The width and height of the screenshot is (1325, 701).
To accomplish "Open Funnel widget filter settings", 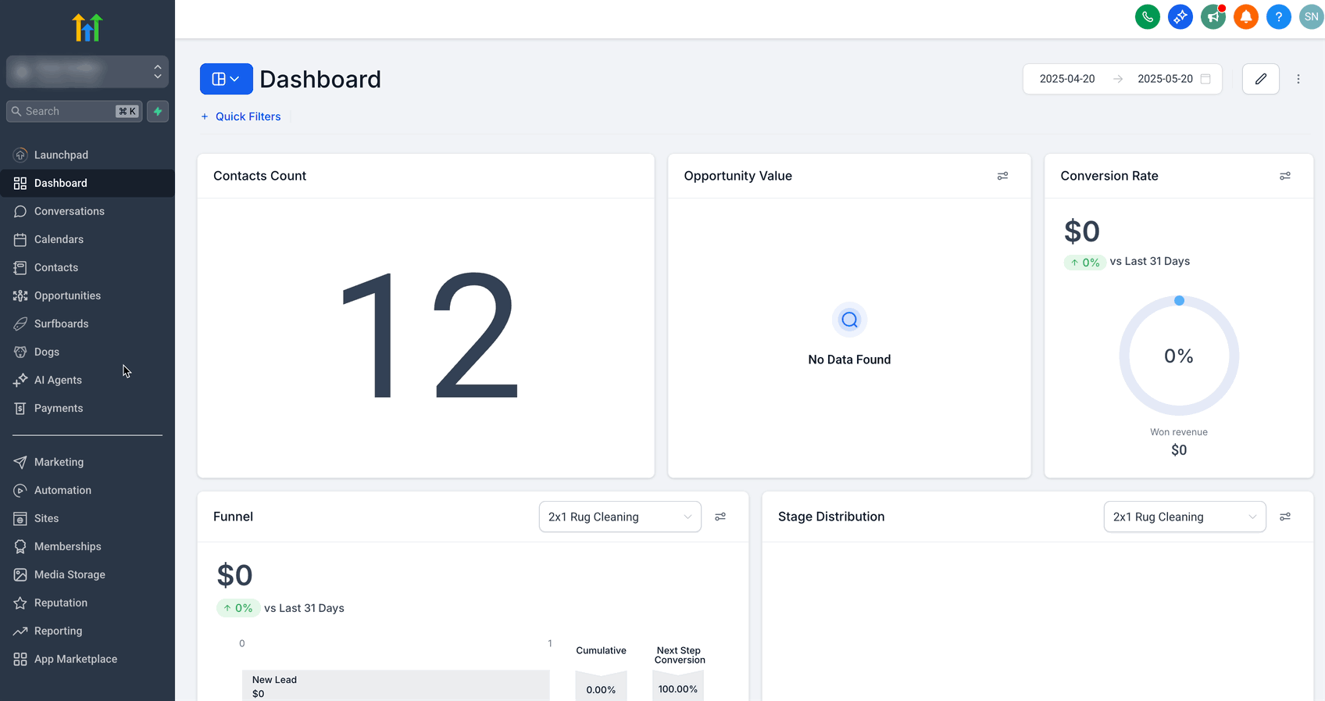I will click(720, 517).
